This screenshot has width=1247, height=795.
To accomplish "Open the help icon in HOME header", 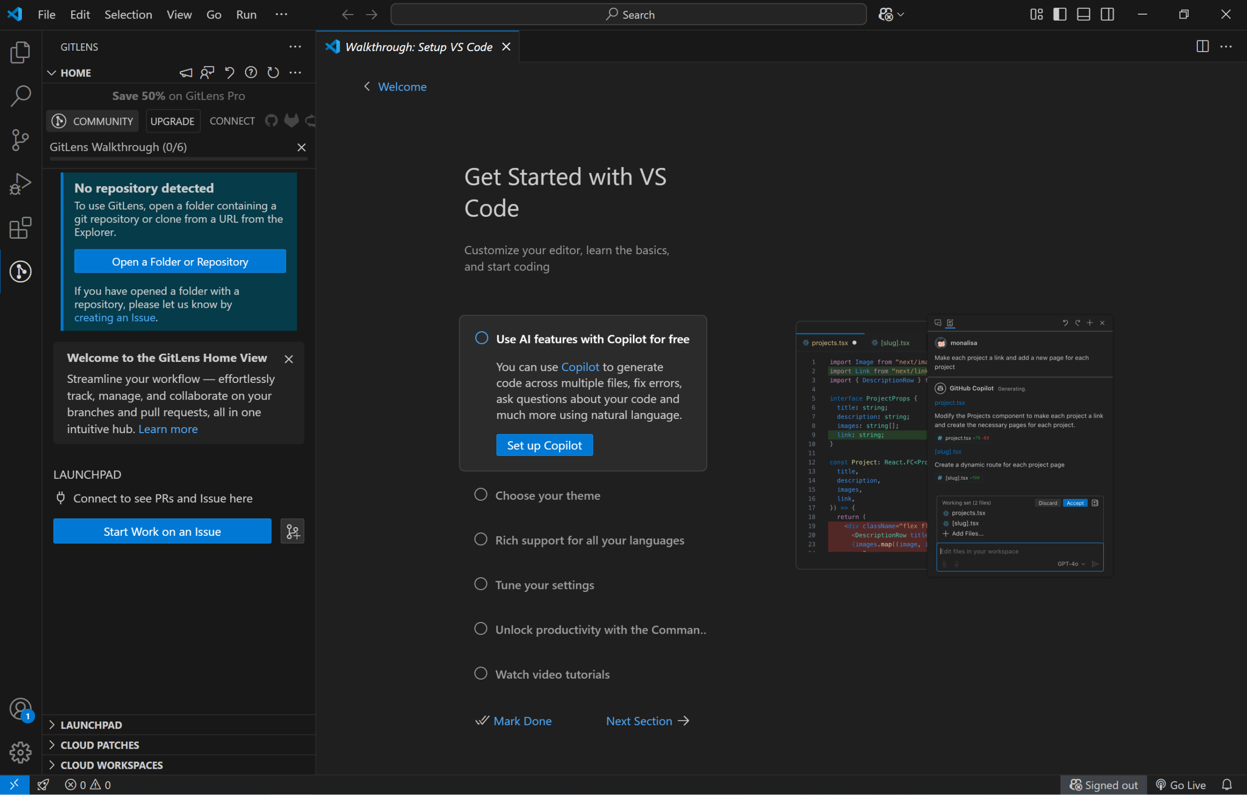I will (x=251, y=73).
